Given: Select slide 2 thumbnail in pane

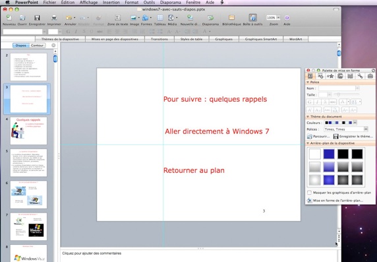Looking at the screenshot, I should pyautogui.click(x=28, y=67).
